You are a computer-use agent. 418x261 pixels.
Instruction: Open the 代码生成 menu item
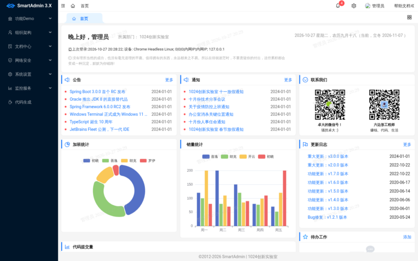click(x=29, y=102)
